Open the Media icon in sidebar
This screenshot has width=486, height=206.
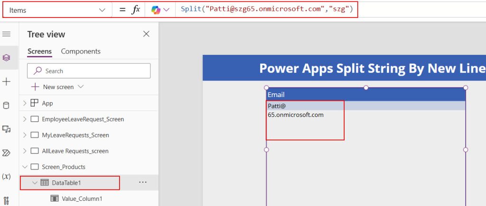click(6, 129)
